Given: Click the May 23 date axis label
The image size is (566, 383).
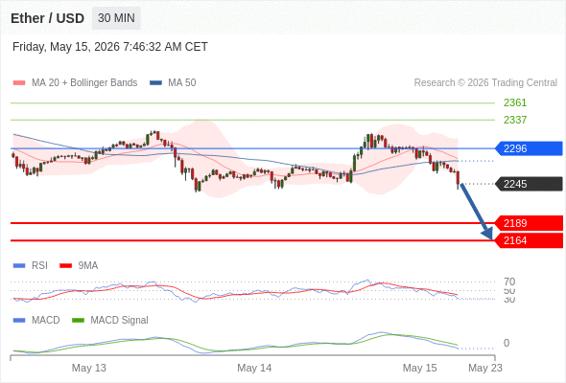Looking at the screenshot, I should pyautogui.click(x=485, y=368).
